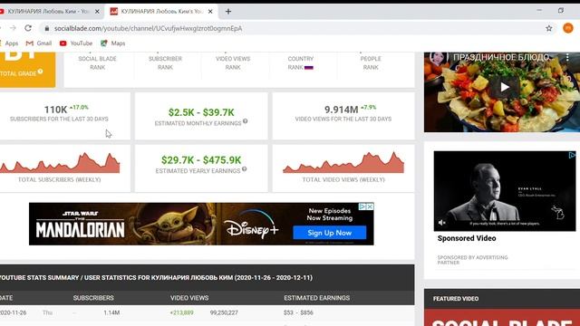Image resolution: width=580 pixels, height=326 pixels.
Task: Click the Estimated Earnings column header
Action: [x=316, y=298]
